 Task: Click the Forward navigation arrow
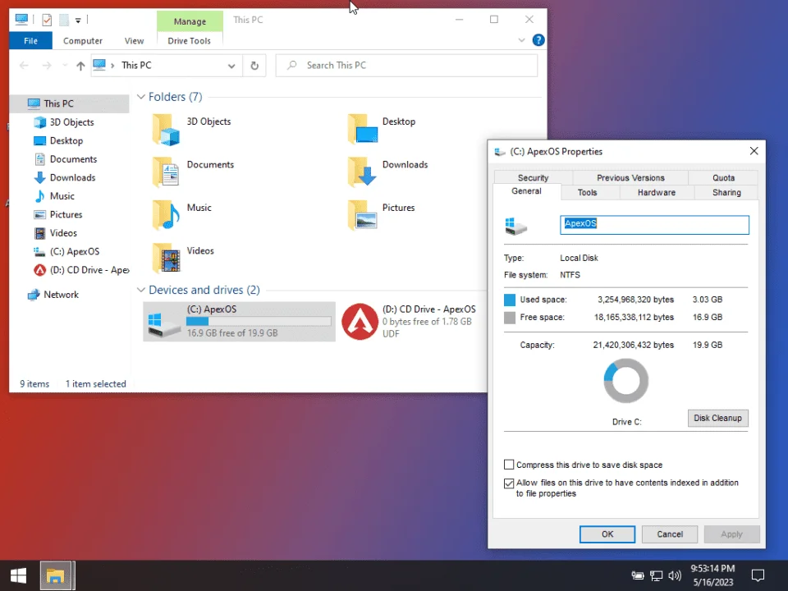pos(47,66)
